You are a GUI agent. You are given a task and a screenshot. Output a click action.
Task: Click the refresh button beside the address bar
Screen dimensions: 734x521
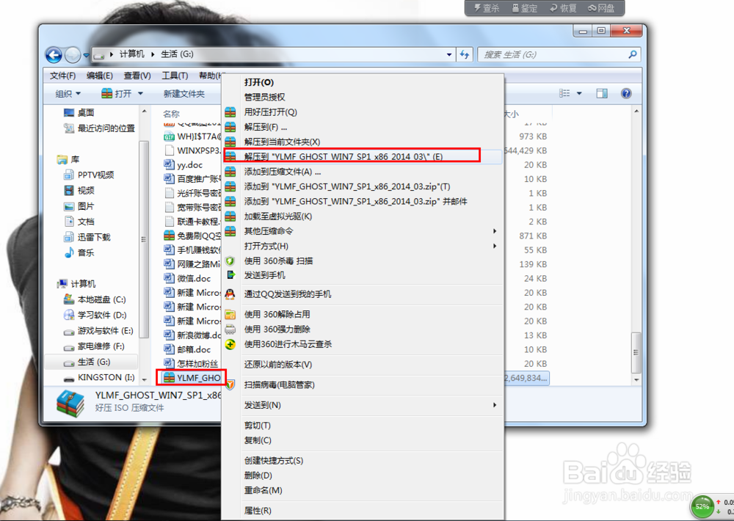coord(465,54)
